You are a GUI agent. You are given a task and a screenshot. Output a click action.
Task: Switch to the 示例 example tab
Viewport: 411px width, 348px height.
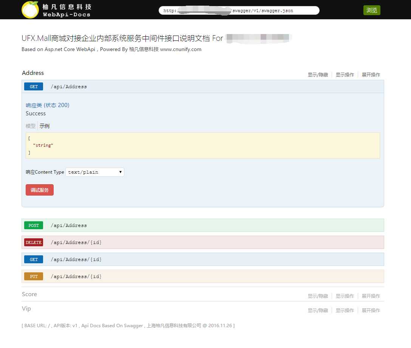pos(44,126)
